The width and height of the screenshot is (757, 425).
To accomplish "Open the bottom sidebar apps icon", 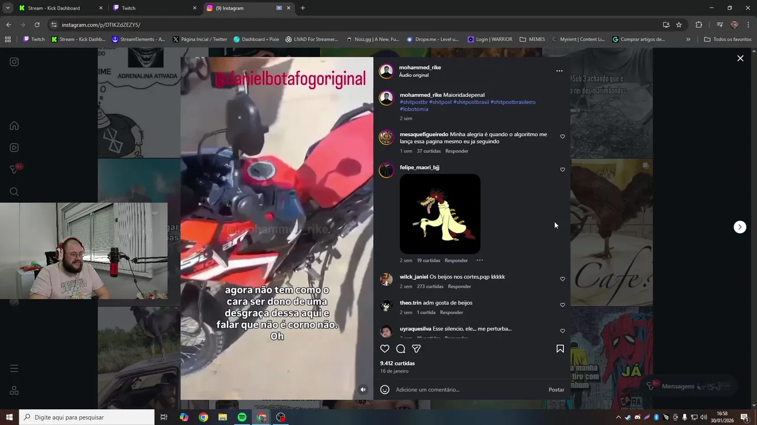I will click(x=14, y=391).
